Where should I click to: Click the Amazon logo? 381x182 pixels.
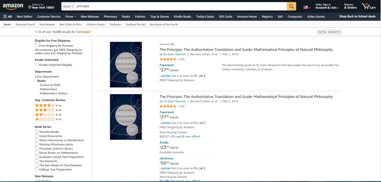(13, 7)
